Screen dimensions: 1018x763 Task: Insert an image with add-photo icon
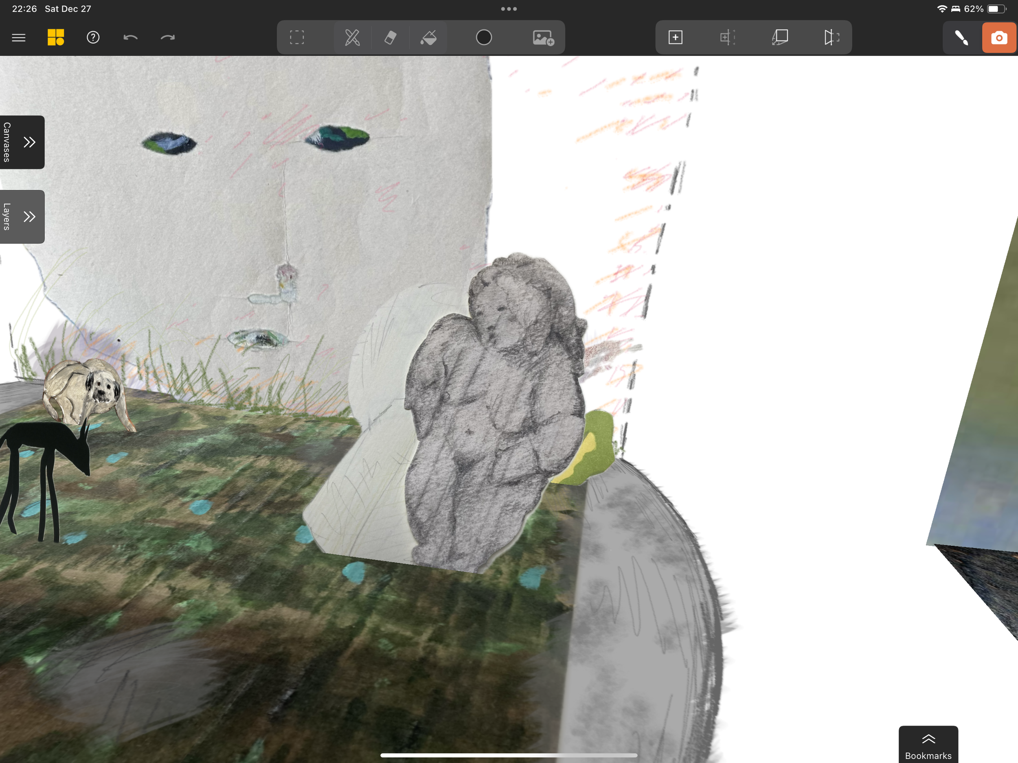[x=543, y=37]
